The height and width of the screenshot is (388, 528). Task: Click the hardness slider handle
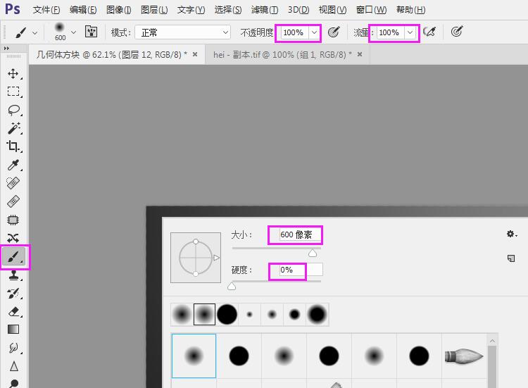pyautogui.click(x=232, y=286)
